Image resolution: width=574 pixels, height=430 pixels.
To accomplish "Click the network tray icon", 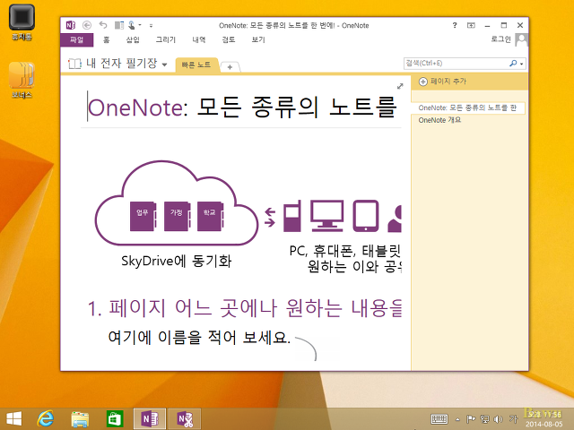I will pos(484,419).
